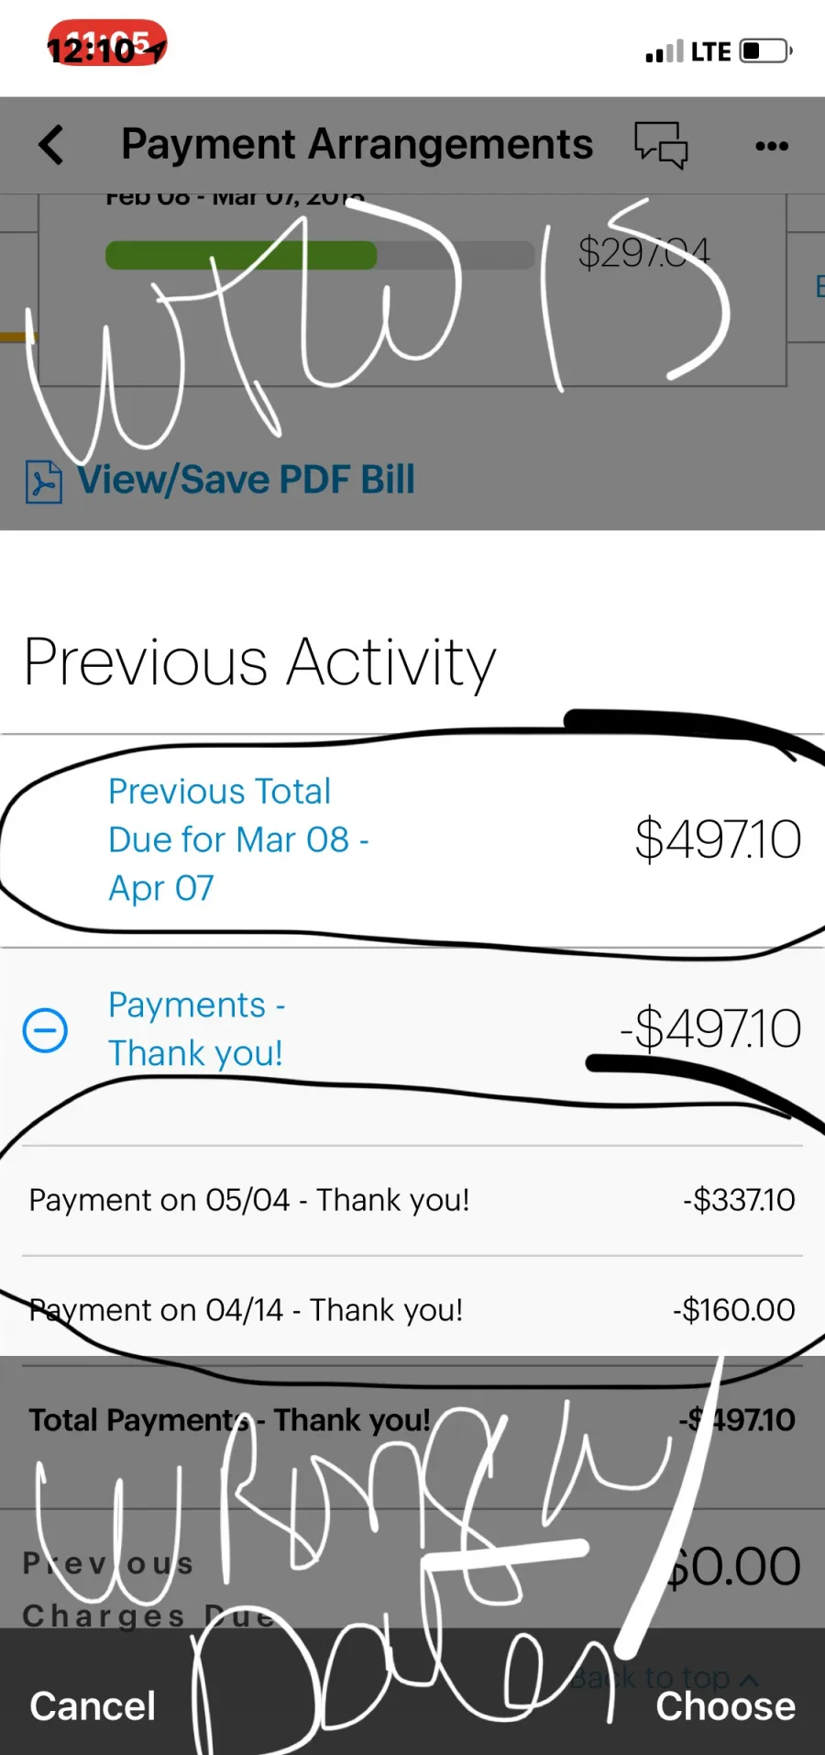
Task: Collapse the Payments section with minus icon
Action: pos(45,1029)
